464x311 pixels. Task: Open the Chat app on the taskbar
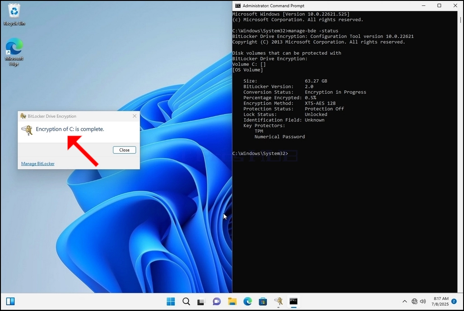click(x=217, y=301)
